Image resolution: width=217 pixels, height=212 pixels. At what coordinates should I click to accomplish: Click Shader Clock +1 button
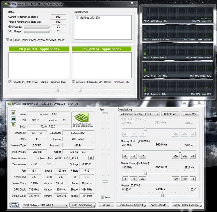point(193,179)
